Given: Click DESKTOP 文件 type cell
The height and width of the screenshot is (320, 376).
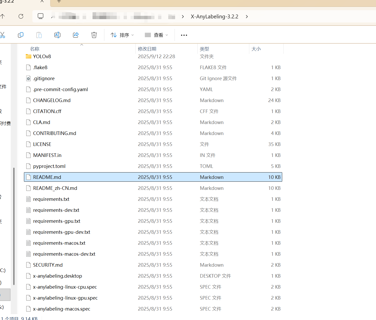Looking at the screenshot, I should pyautogui.click(x=215, y=276).
